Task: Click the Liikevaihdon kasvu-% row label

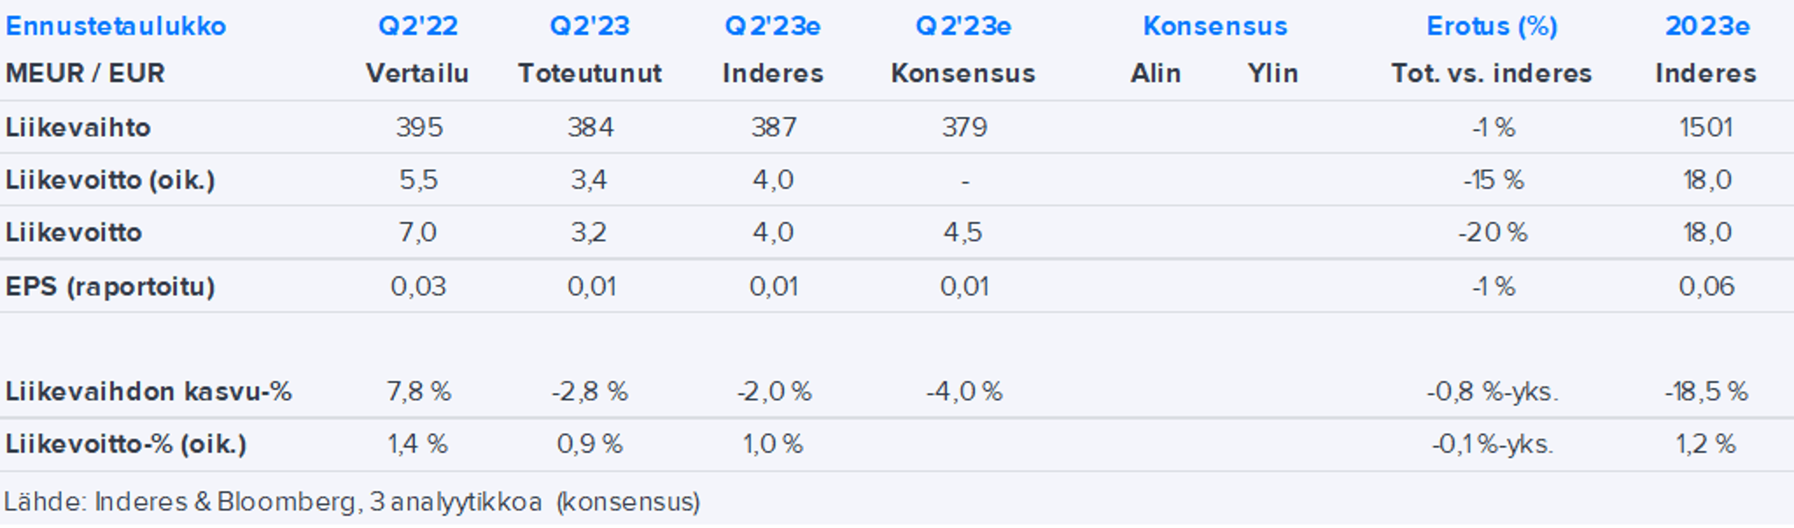Action: [149, 392]
